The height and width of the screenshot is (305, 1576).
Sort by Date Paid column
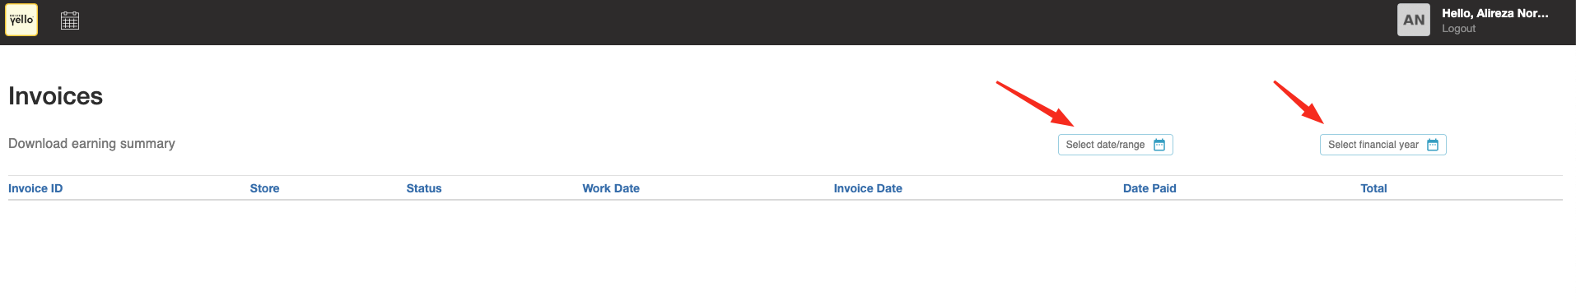(1149, 188)
